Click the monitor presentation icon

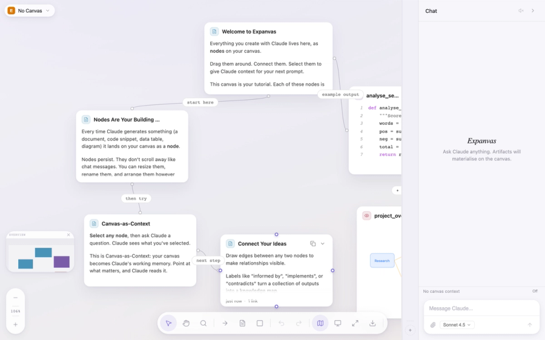pyautogui.click(x=337, y=323)
